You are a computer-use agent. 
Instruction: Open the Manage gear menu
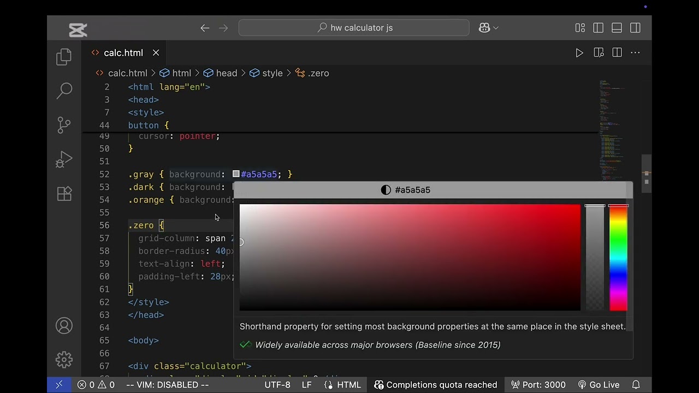[x=64, y=360]
